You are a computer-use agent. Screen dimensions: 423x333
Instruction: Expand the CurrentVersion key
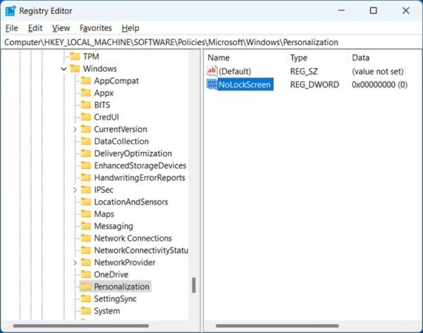pos(75,130)
